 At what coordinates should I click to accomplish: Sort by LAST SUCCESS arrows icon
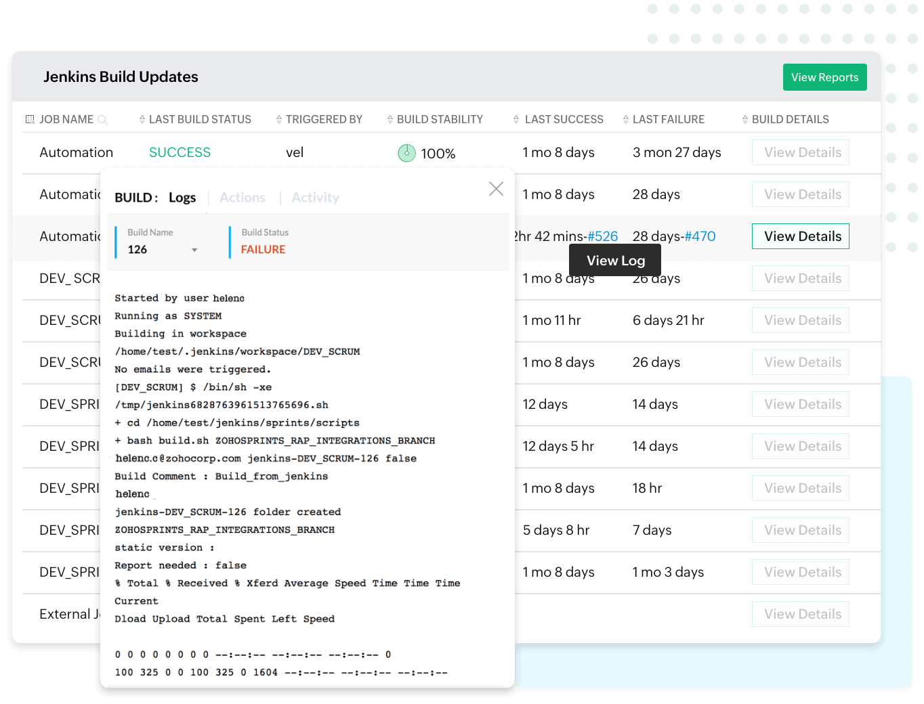[x=517, y=119]
